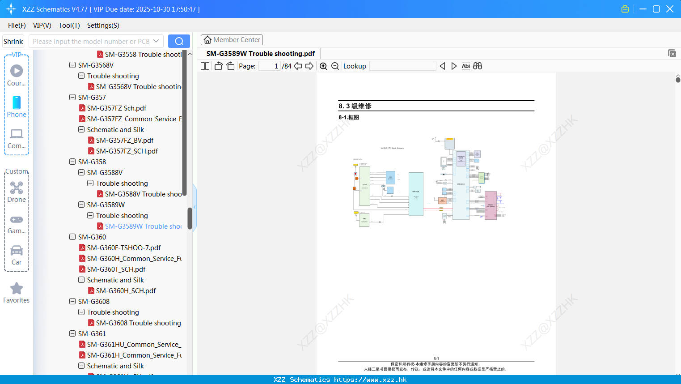Open SM-G360H_SCH.pdf file
This screenshot has width=681, height=384.
pos(122,290)
